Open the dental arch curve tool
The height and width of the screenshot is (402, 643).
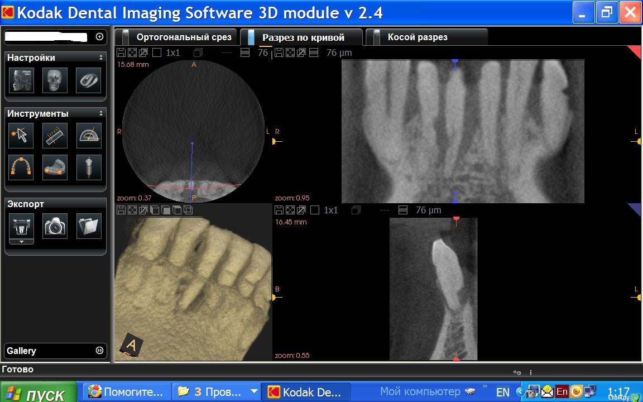tap(21, 167)
